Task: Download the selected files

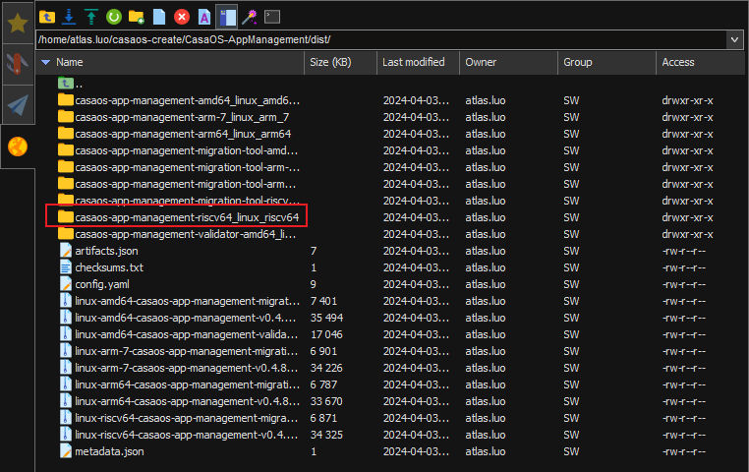Action: click(69, 17)
